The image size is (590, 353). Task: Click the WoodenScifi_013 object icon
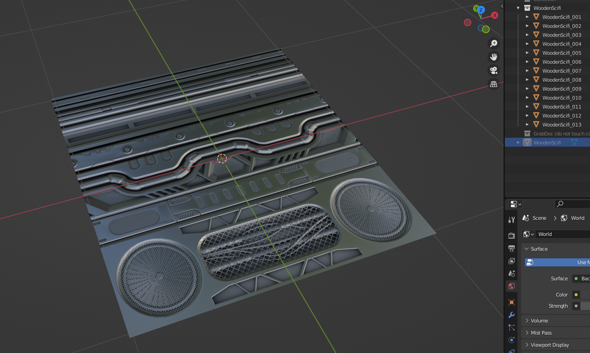click(536, 125)
